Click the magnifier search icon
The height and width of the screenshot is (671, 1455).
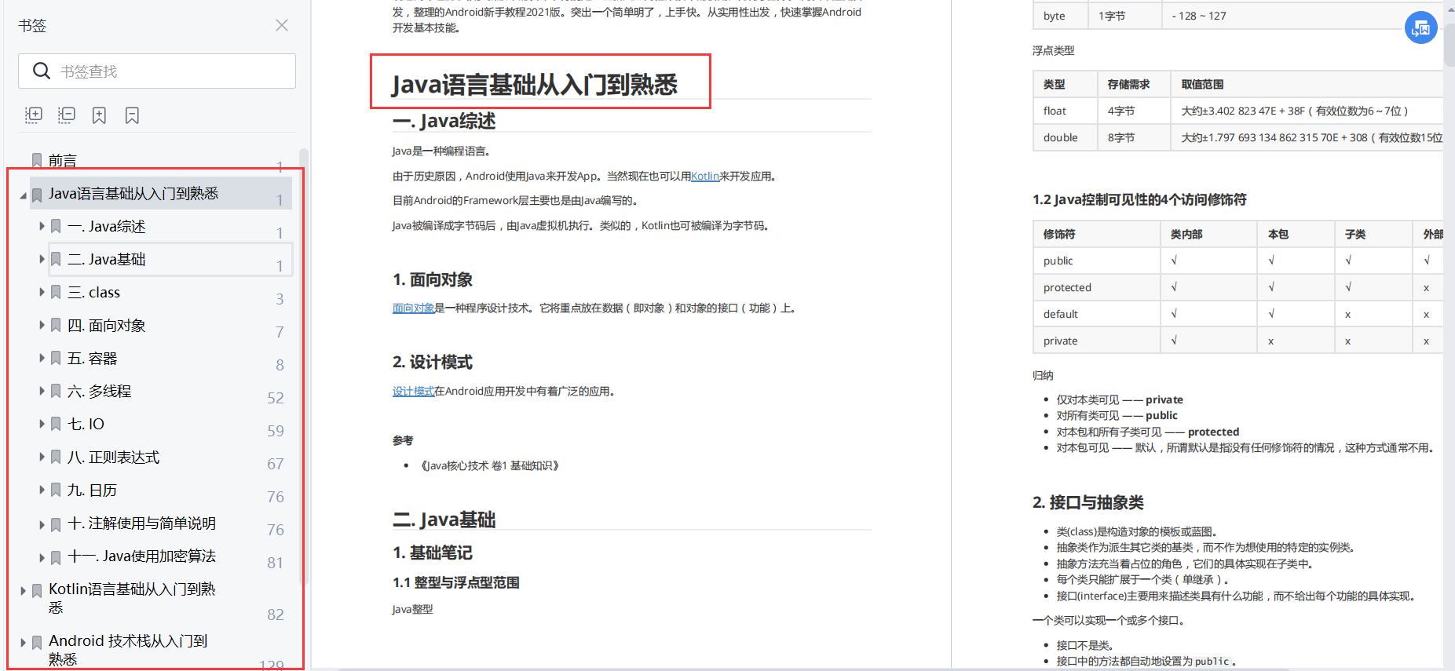42,71
